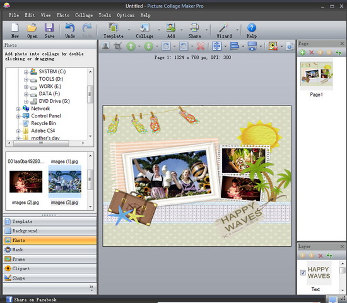
Task: Click the rotate counterclockwise icon
Action: click(x=184, y=46)
